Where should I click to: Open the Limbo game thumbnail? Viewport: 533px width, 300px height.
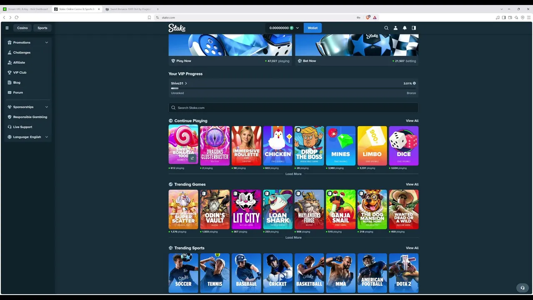point(372,146)
